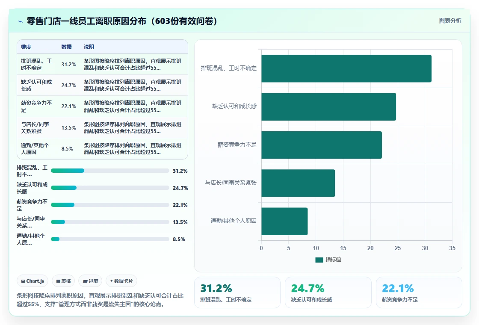Click the summary paragraph below the chips
The width and height of the screenshot is (479, 325).
[x=100, y=300]
